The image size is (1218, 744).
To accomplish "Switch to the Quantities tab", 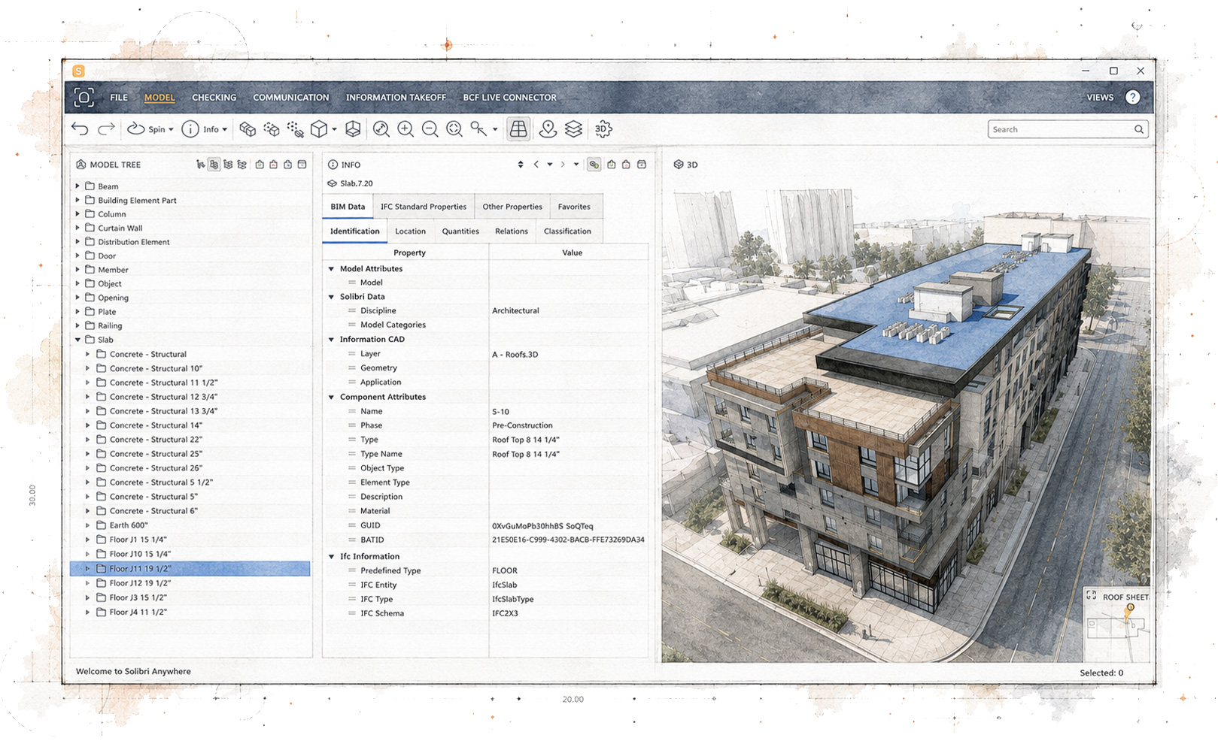I will (x=460, y=231).
